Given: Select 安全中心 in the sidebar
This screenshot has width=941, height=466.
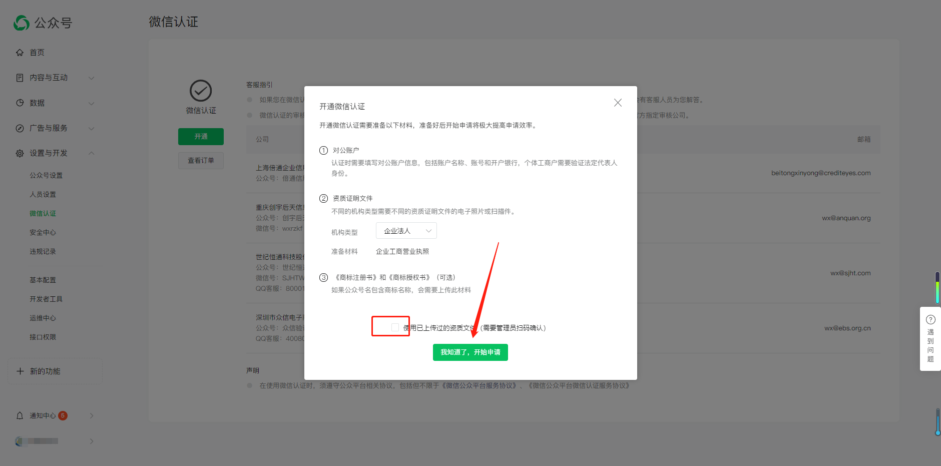Looking at the screenshot, I should [43, 232].
